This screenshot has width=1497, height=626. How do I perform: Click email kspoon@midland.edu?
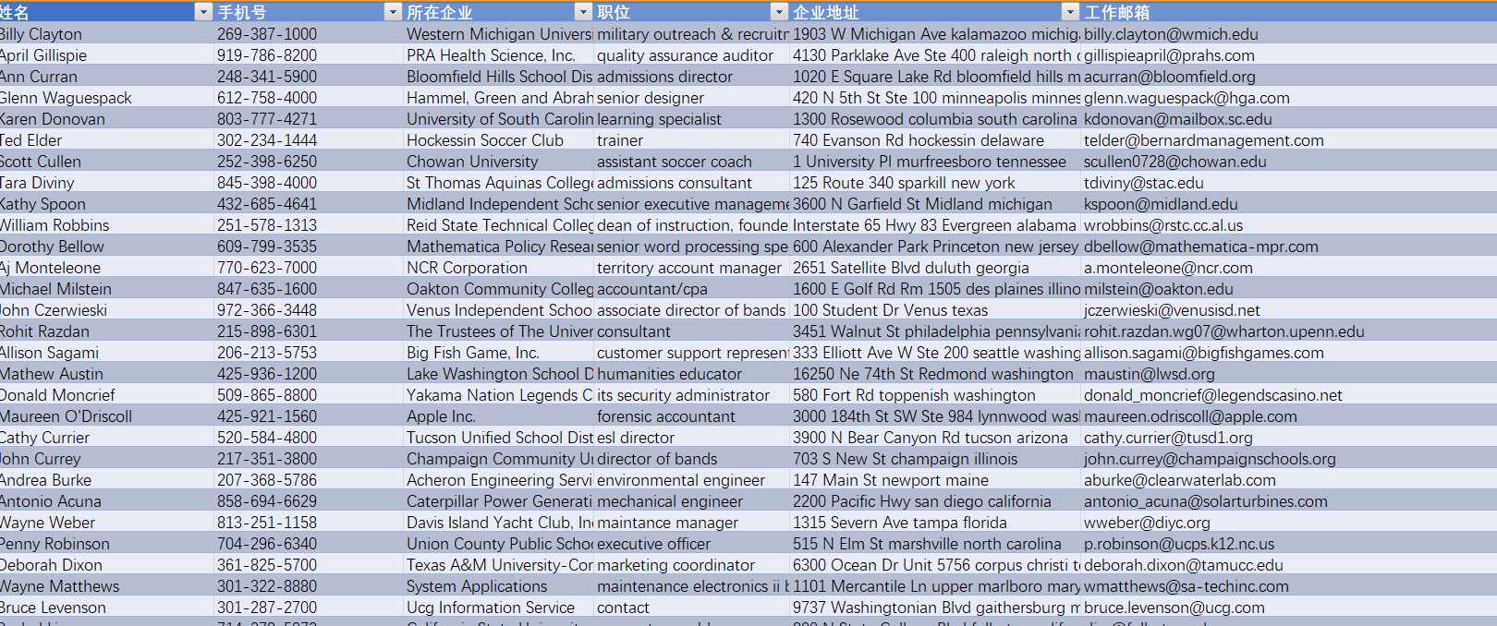[x=1161, y=204]
